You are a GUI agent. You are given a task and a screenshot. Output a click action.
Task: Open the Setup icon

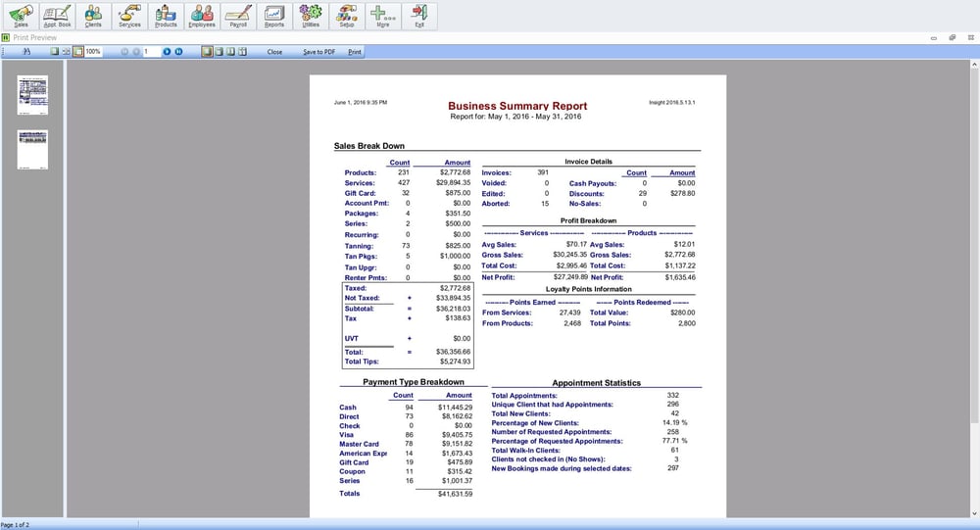pyautogui.click(x=347, y=16)
